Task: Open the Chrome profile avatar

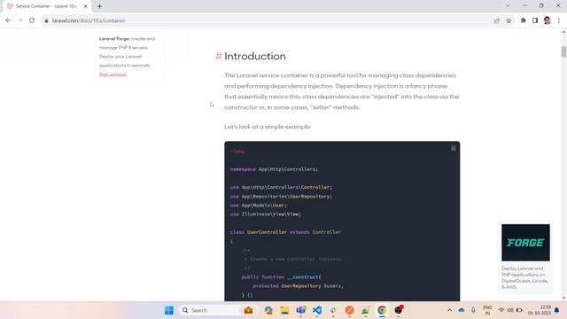Action: click(x=548, y=20)
